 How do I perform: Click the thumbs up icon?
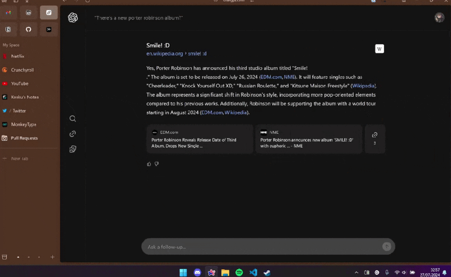point(149,164)
